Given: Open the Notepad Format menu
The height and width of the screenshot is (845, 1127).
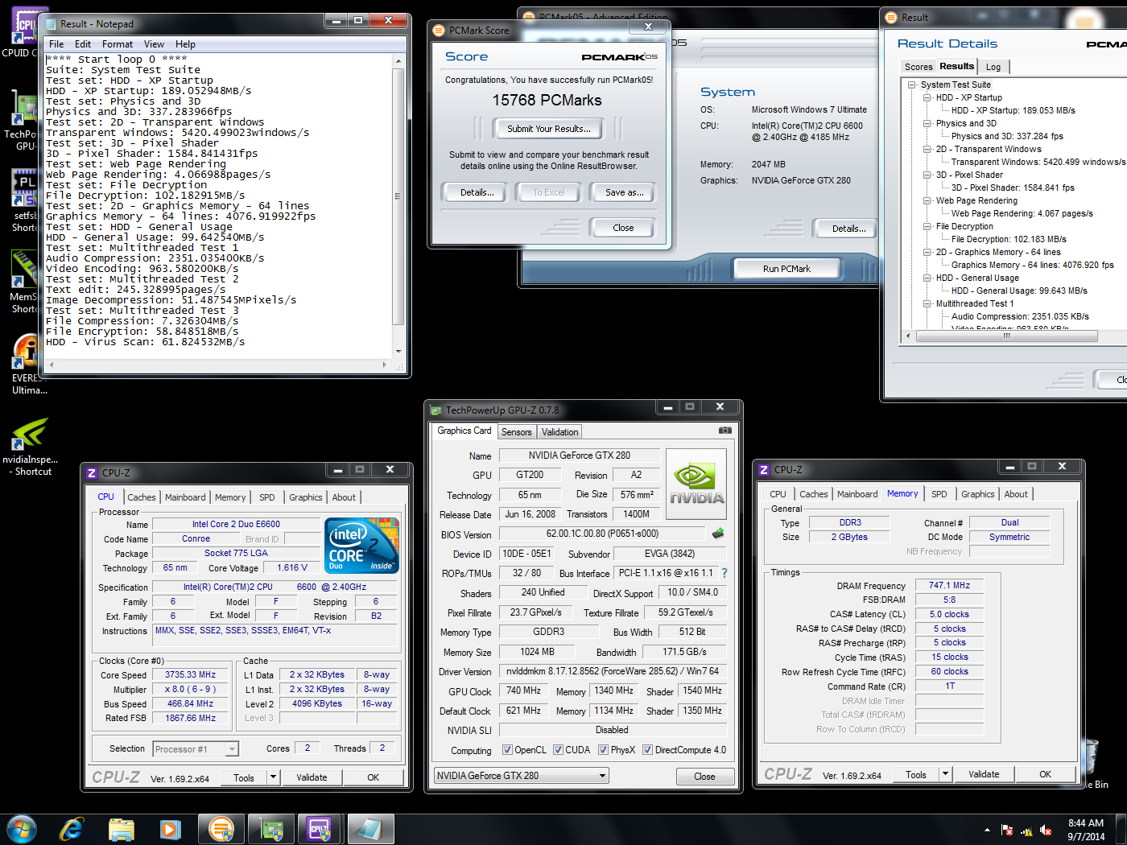Looking at the screenshot, I should click(x=118, y=44).
